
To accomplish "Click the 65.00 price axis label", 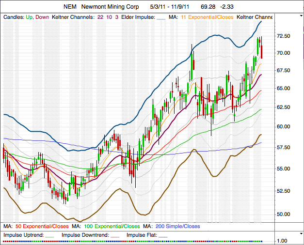I will 284,88.
